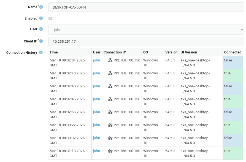Open john link in 08:30:32 row

coord(96,138)
